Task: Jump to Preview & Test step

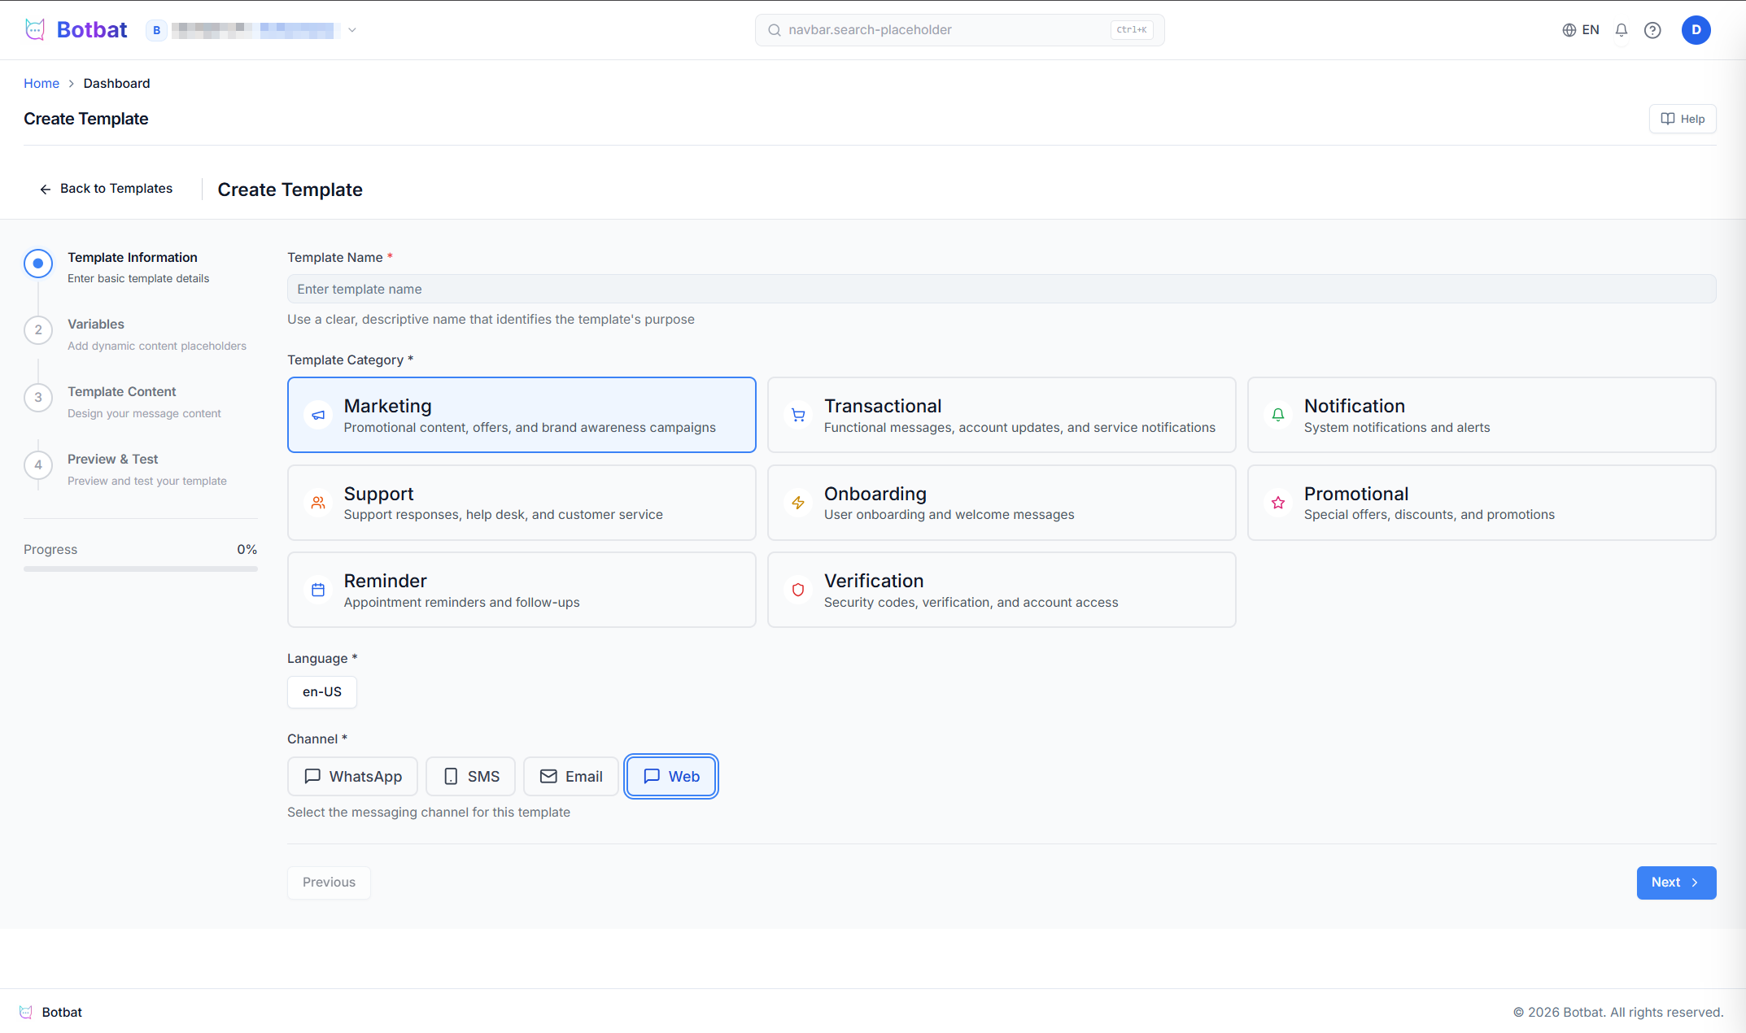Action: coord(112,460)
